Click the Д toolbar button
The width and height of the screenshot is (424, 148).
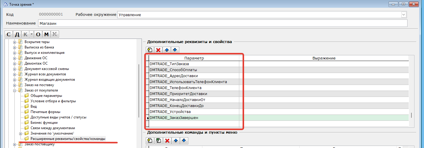click(17, 34)
